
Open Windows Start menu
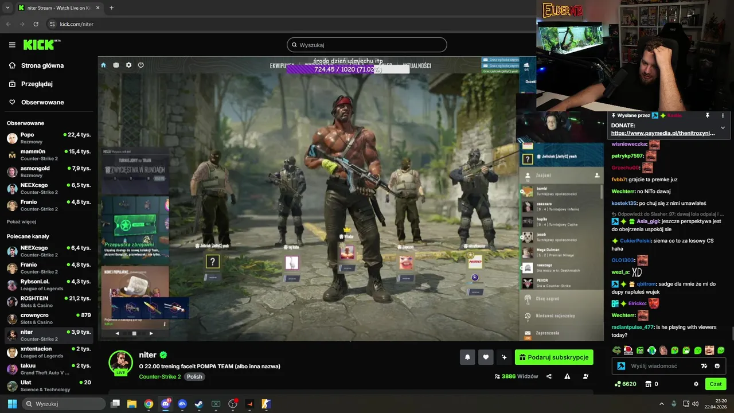point(12,404)
